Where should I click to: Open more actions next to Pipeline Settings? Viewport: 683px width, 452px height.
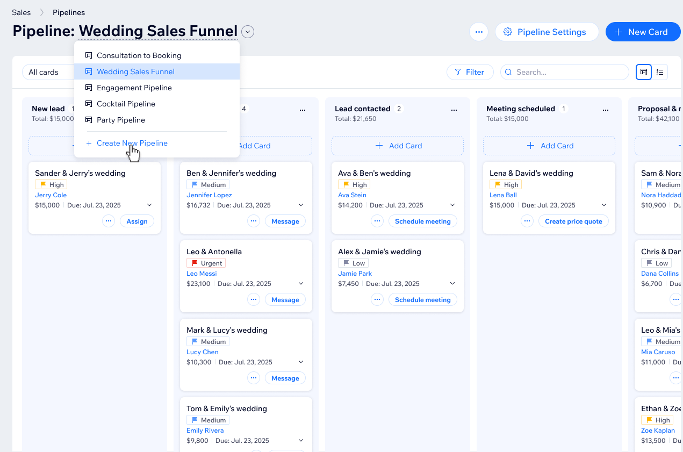tap(478, 32)
